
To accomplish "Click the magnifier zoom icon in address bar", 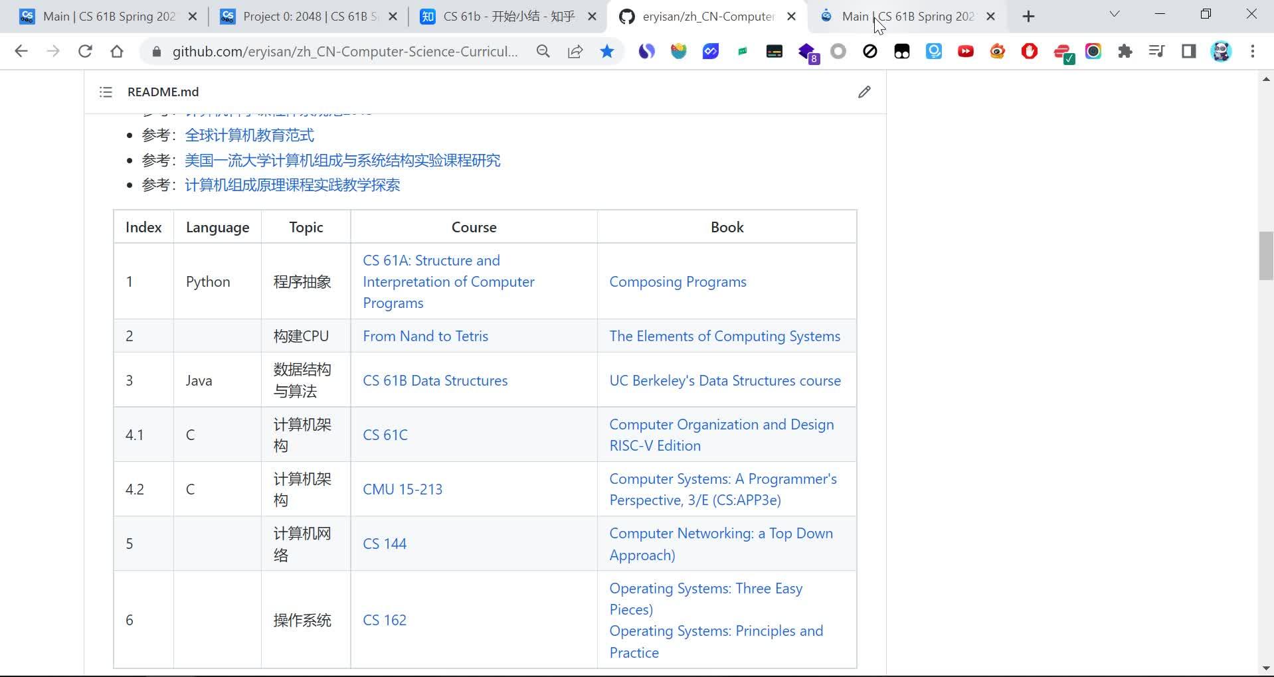I will pyautogui.click(x=543, y=51).
